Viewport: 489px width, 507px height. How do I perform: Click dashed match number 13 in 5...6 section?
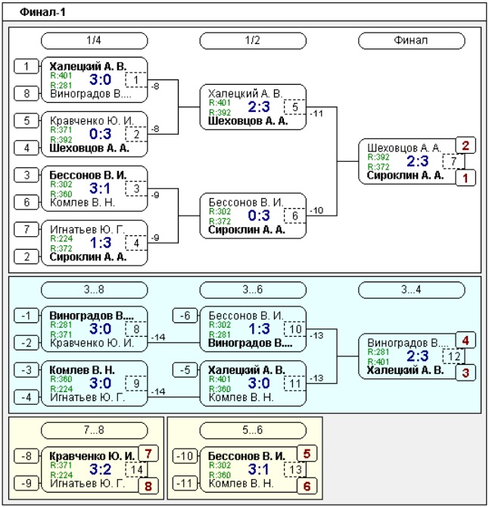point(295,470)
